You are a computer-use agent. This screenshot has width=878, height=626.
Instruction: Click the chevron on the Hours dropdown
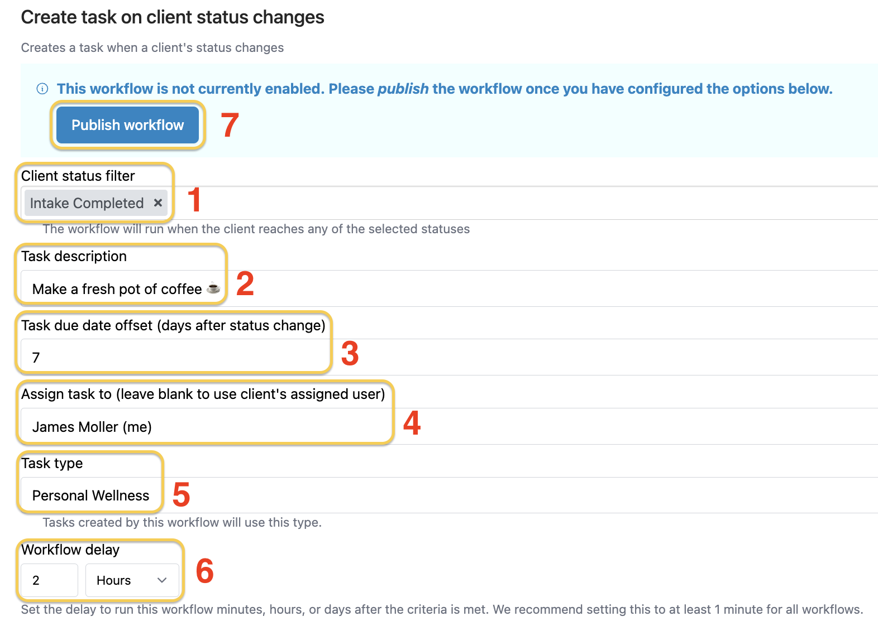(162, 580)
